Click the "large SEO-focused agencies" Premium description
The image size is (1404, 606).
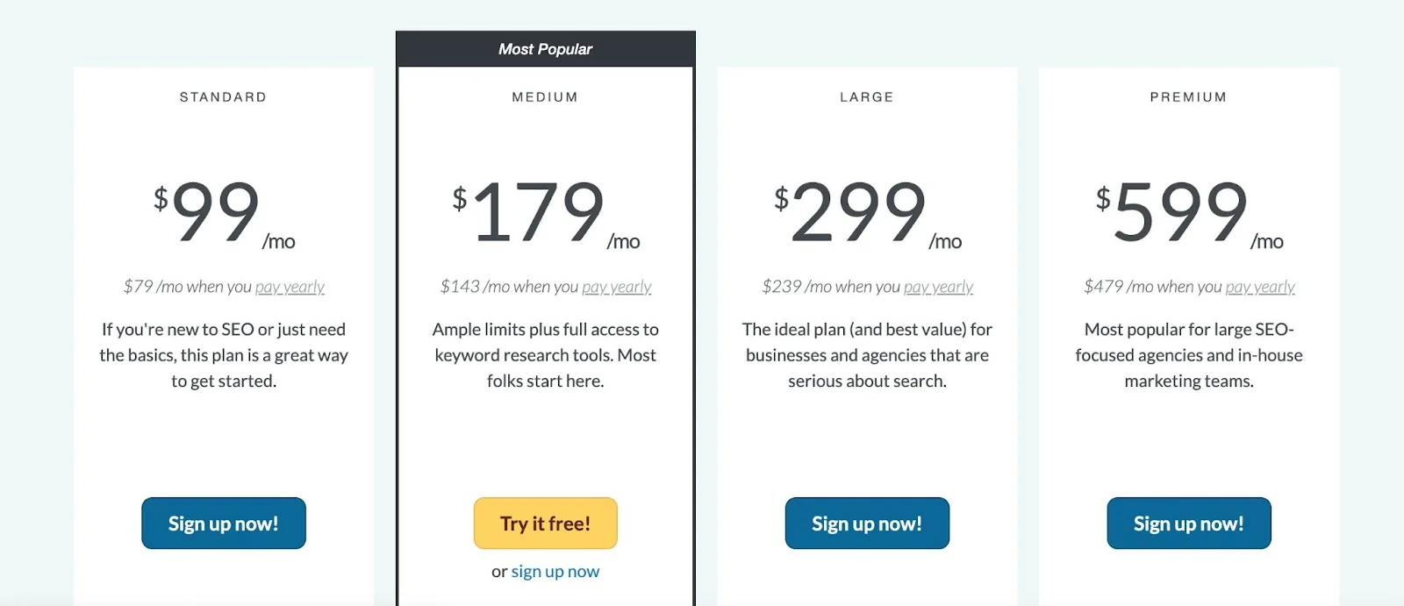[x=1189, y=355]
